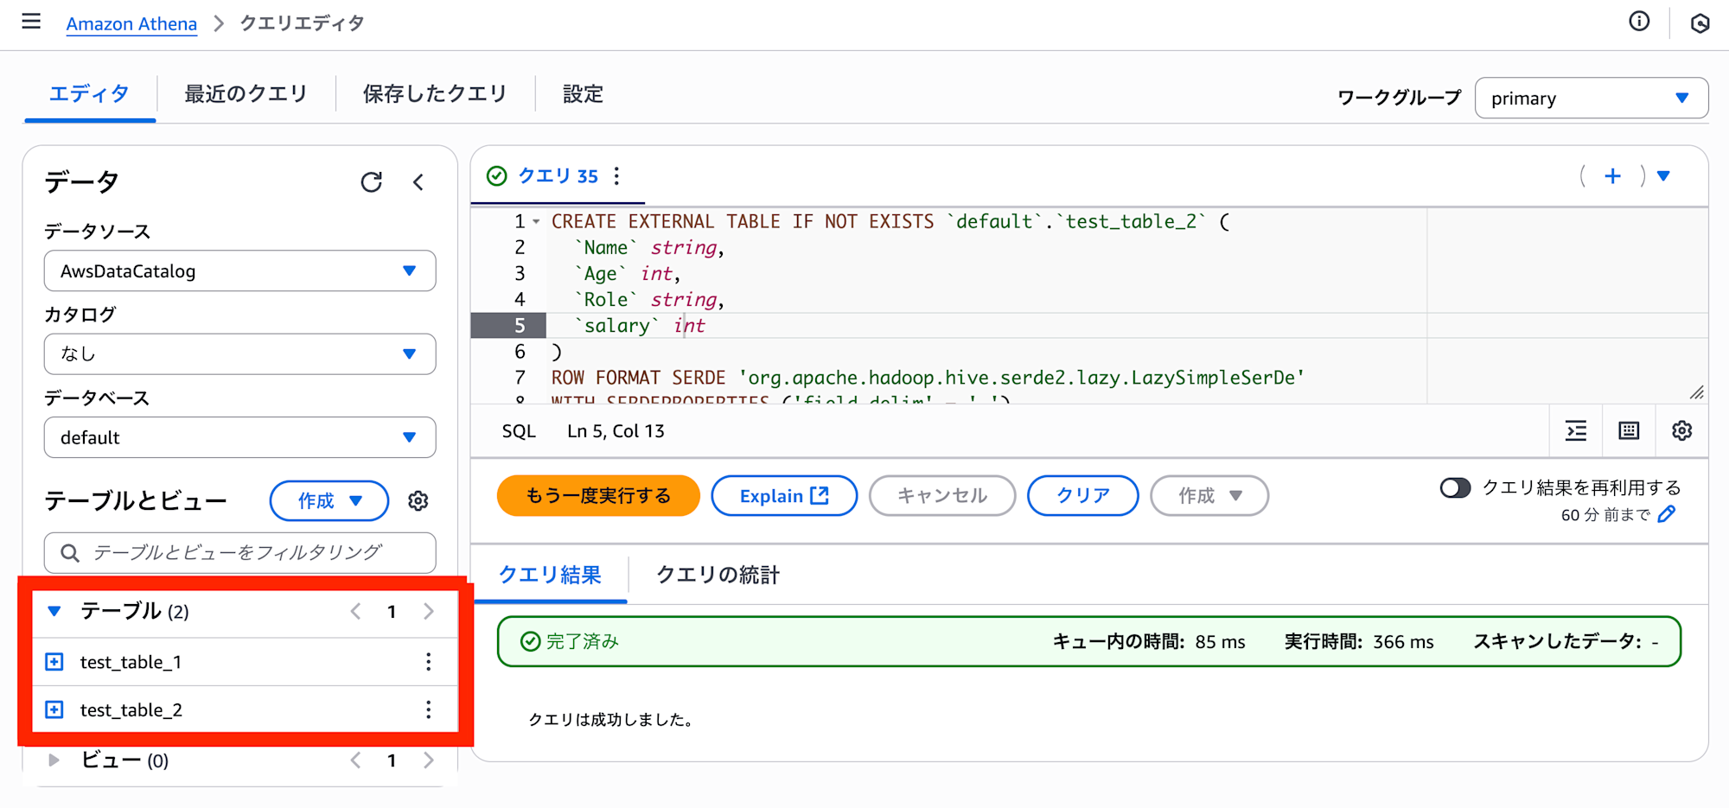
Task: Edit the 60 分 reuse time pencil icon
Action: [x=1668, y=514]
